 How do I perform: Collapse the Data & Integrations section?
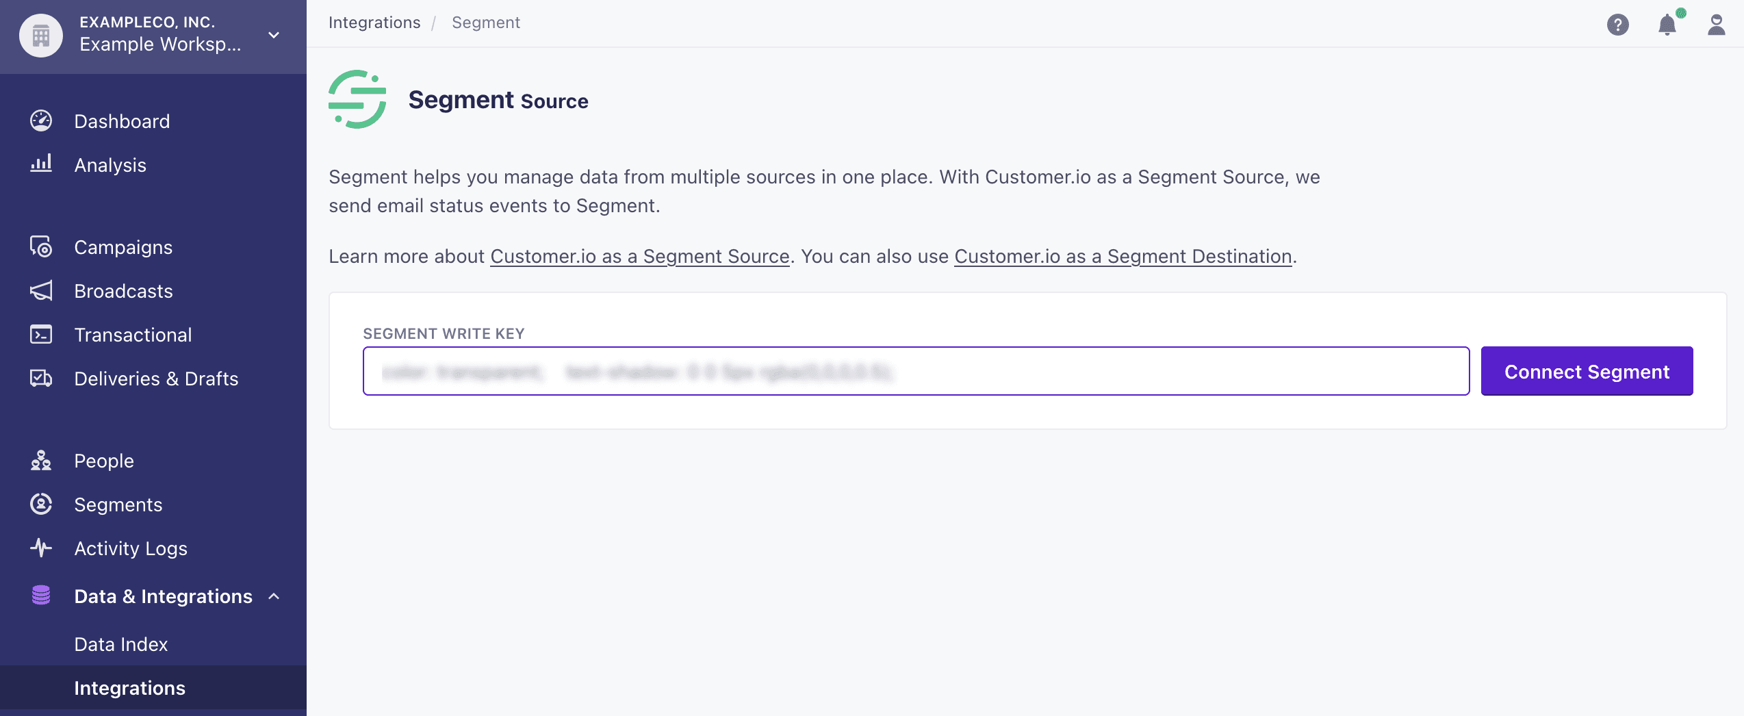coord(275,596)
